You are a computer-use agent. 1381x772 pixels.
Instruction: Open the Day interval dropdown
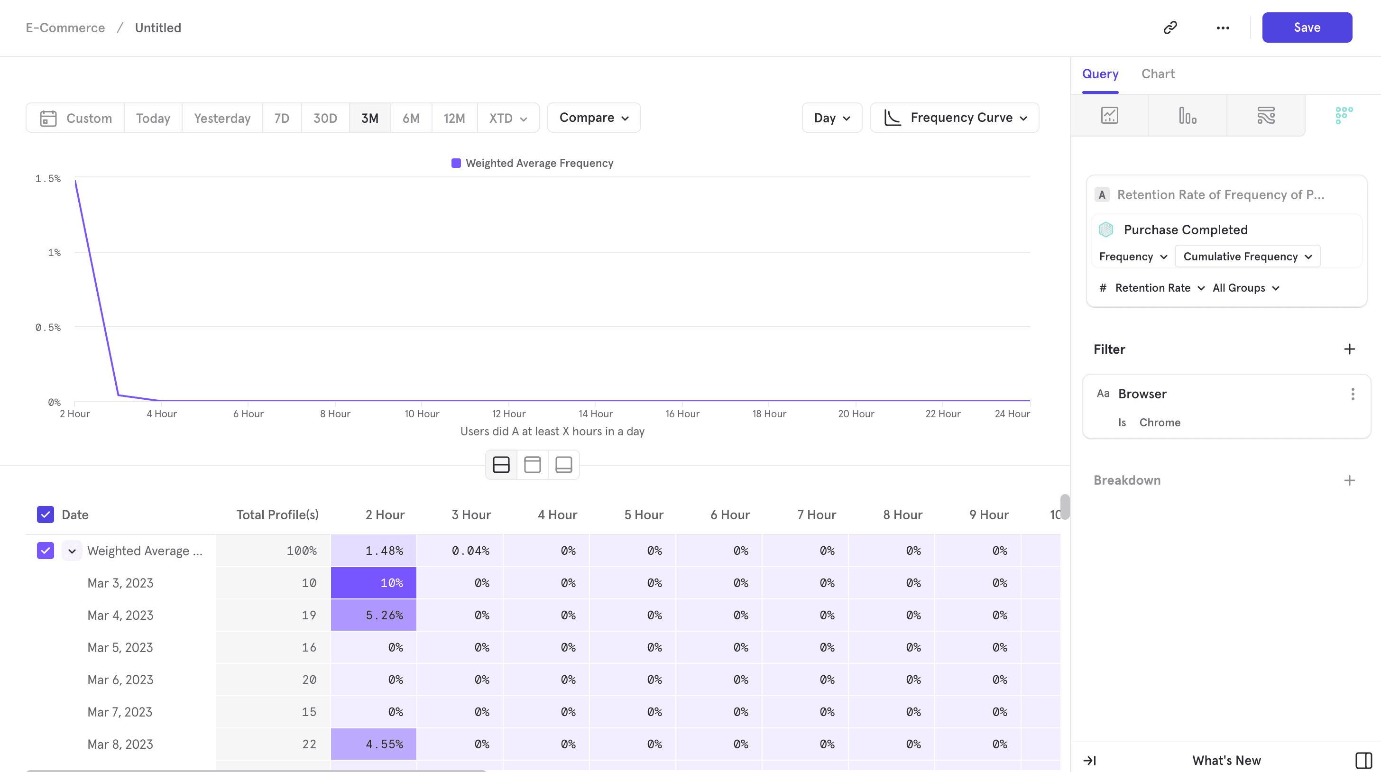(831, 118)
